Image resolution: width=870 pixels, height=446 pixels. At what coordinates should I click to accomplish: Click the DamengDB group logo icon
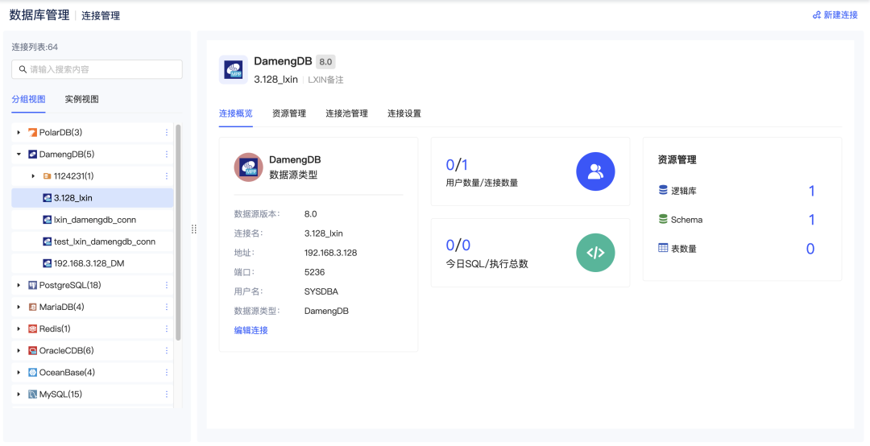click(x=32, y=155)
